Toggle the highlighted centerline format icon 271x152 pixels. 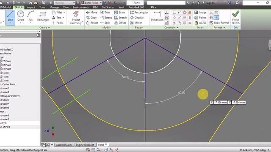pos(216,18)
